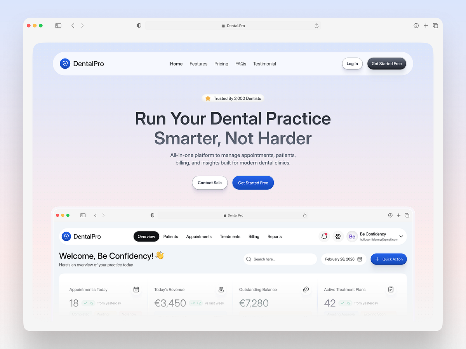466x349 pixels.
Task: Click the clipboard icon on Active Treatment Plans card
Action: click(391, 289)
